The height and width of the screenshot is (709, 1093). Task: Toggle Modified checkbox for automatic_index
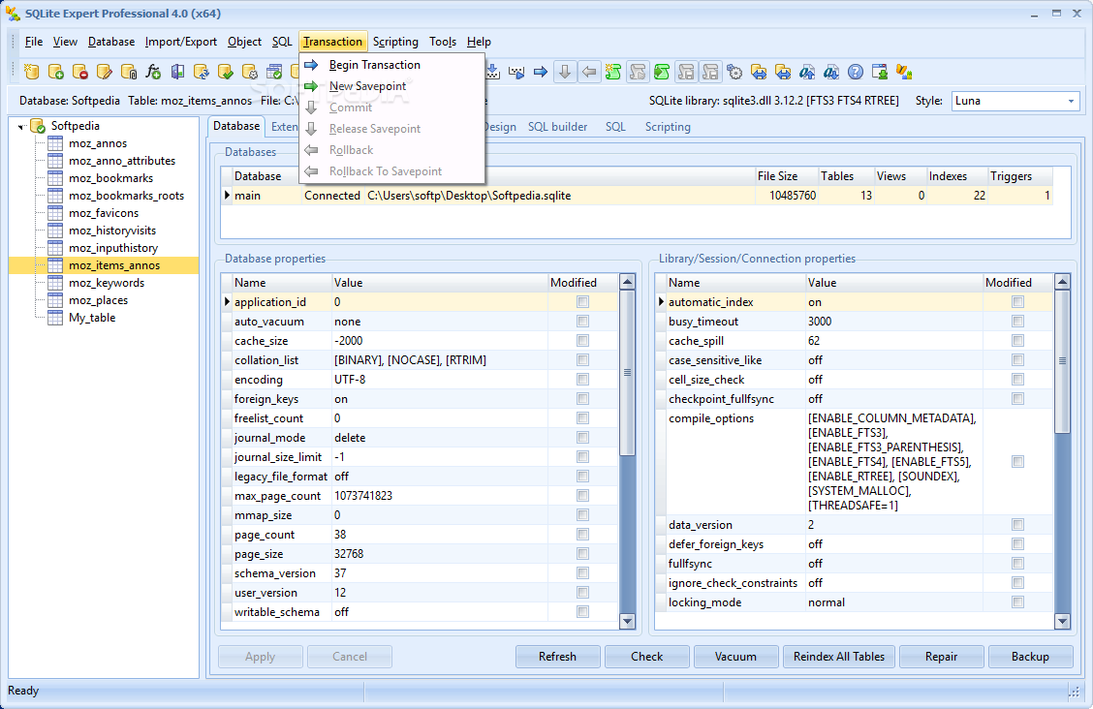click(x=1017, y=301)
